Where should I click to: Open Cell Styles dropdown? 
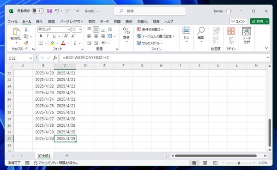coord(150,43)
